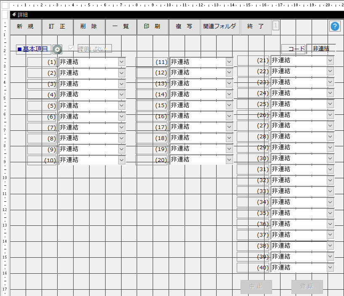Screen dimensions: 344x296
Task: Expand dropdown arrow for item (10)
Action: coord(122,160)
